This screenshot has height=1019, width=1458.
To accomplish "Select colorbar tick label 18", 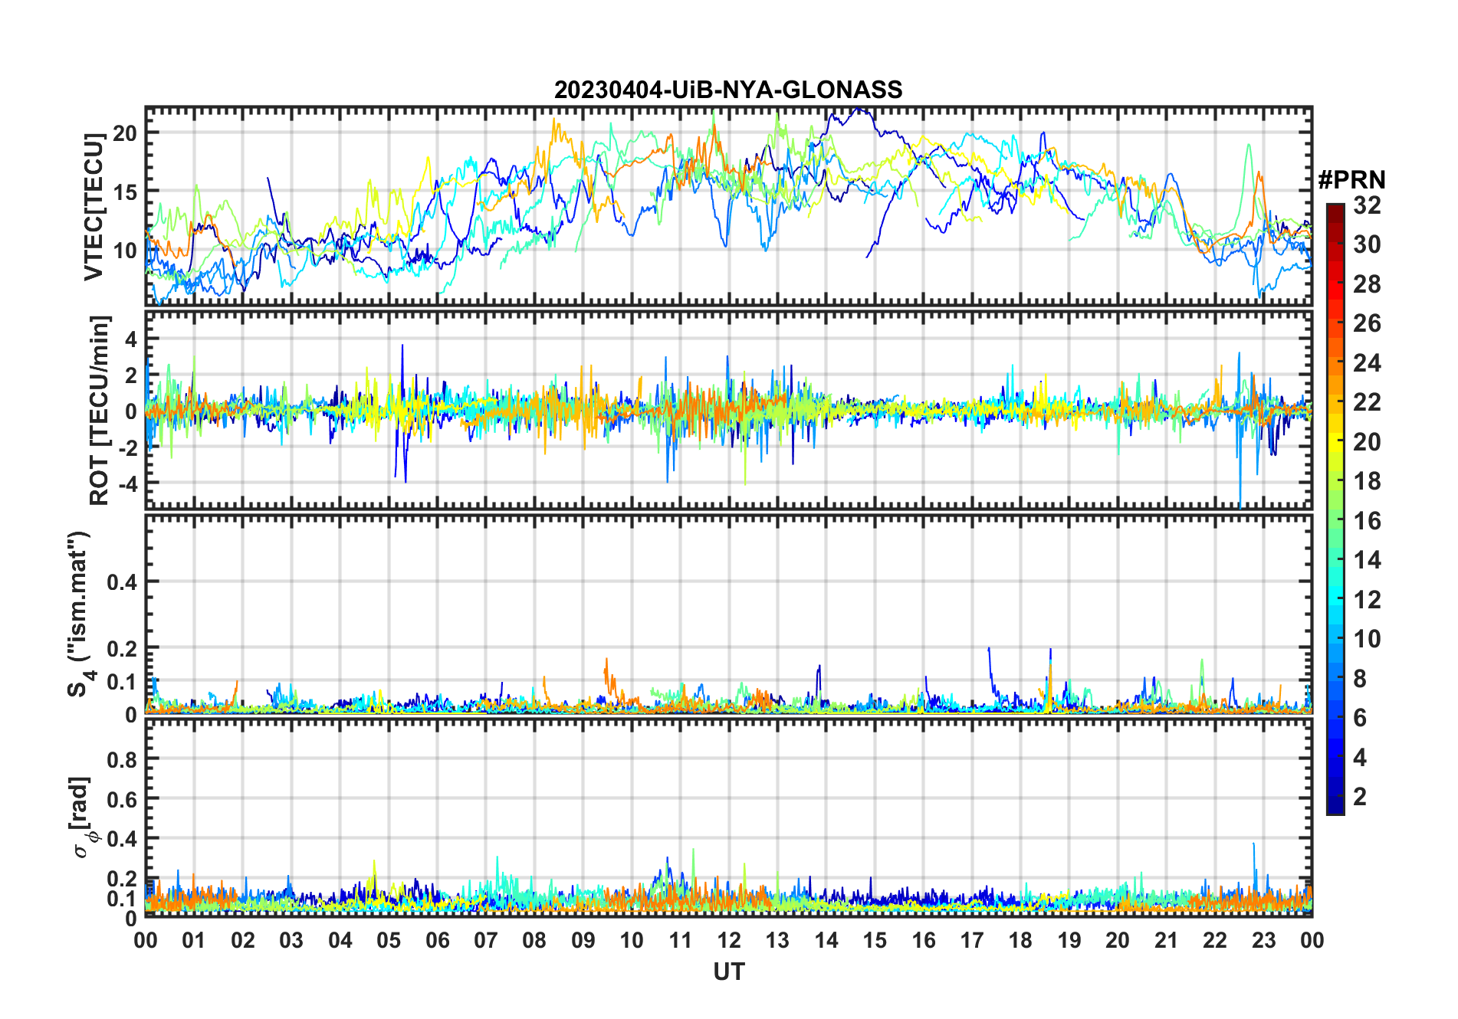I will [x=1367, y=481].
